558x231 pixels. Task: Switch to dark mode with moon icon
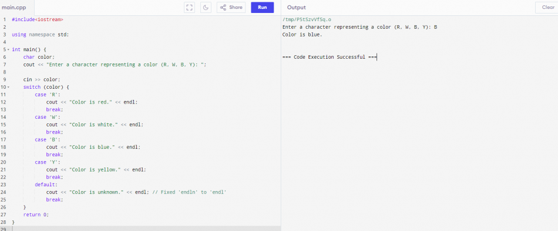(x=206, y=7)
